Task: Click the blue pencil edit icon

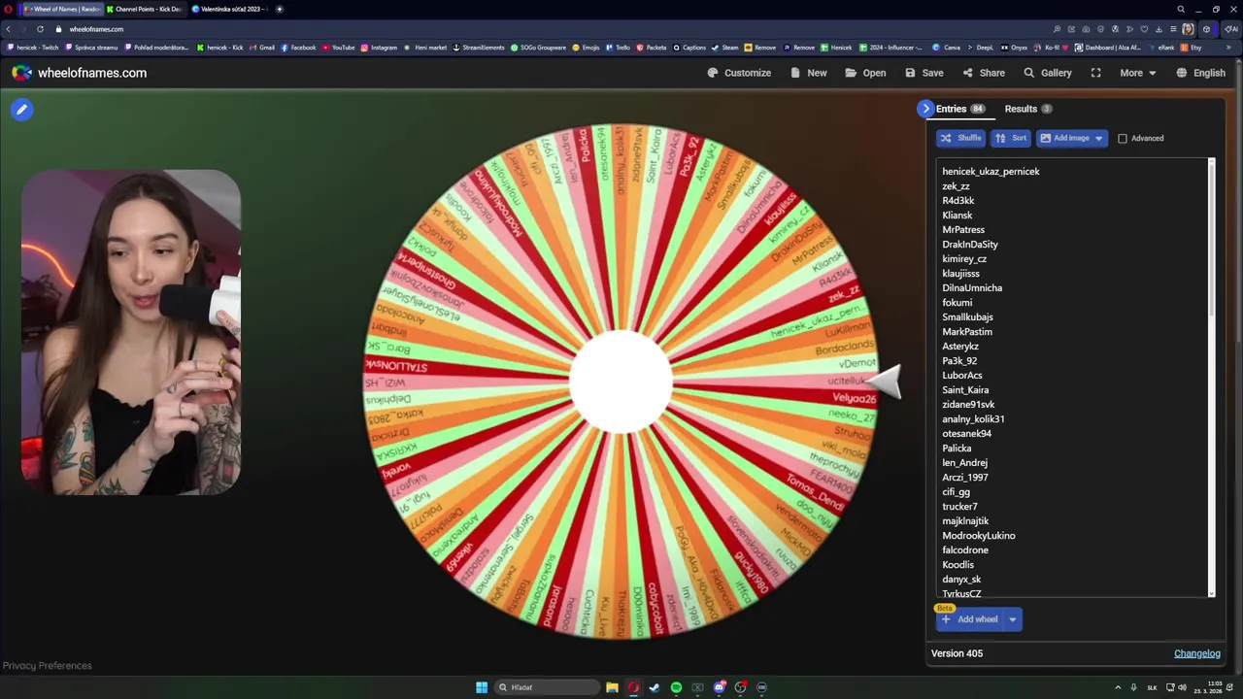Action: pos(21,110)
